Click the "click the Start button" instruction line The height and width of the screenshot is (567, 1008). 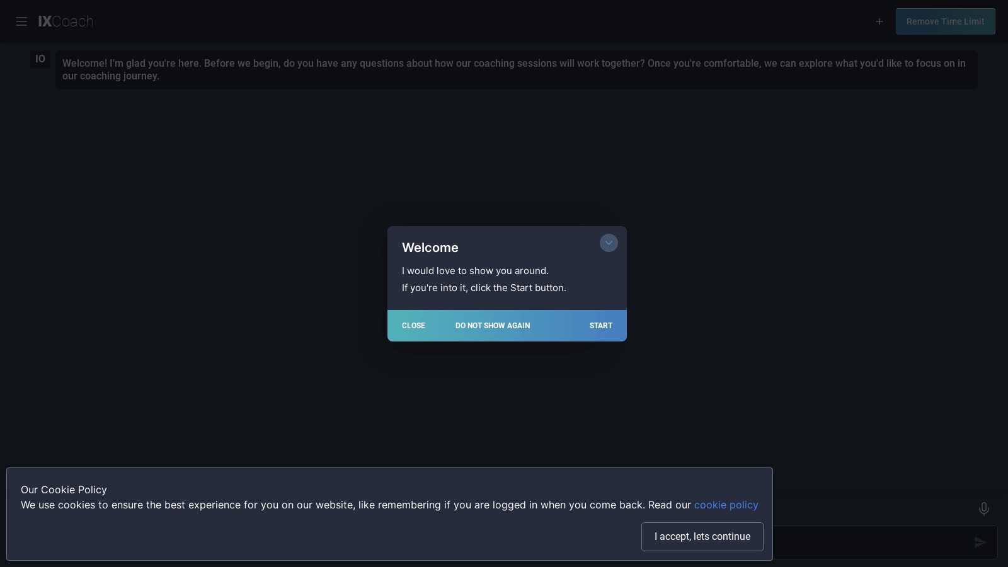[x=484, y=288]
